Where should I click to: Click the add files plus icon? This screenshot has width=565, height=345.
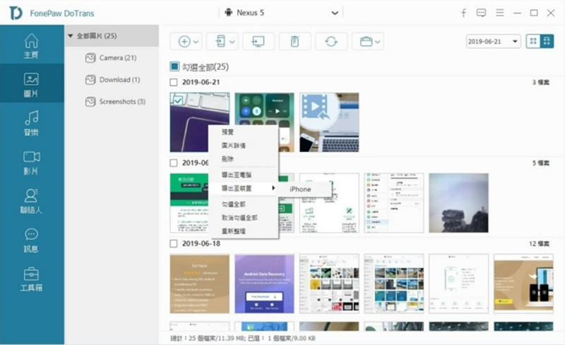[184, 42]
